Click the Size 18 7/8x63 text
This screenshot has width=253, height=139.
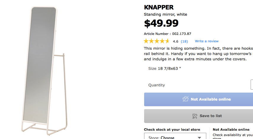165,69
